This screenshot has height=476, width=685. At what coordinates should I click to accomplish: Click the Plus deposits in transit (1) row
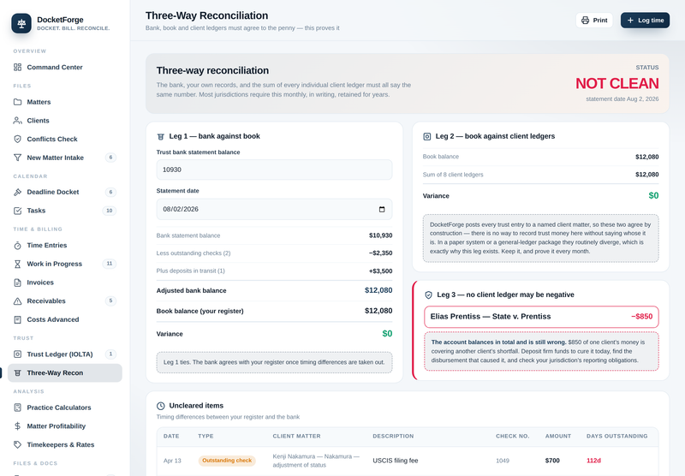coord(274,271)
